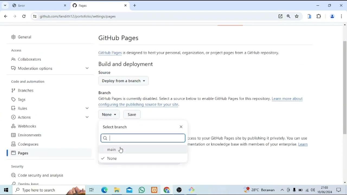View site information icon in address bar
This screenshot has height=195, width=347.
(34, 16)
